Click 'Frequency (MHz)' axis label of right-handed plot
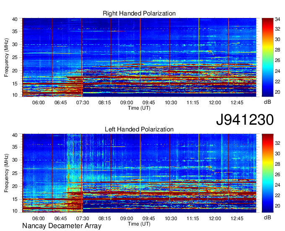This screenshot has height=231, width=285. [6, 57]
